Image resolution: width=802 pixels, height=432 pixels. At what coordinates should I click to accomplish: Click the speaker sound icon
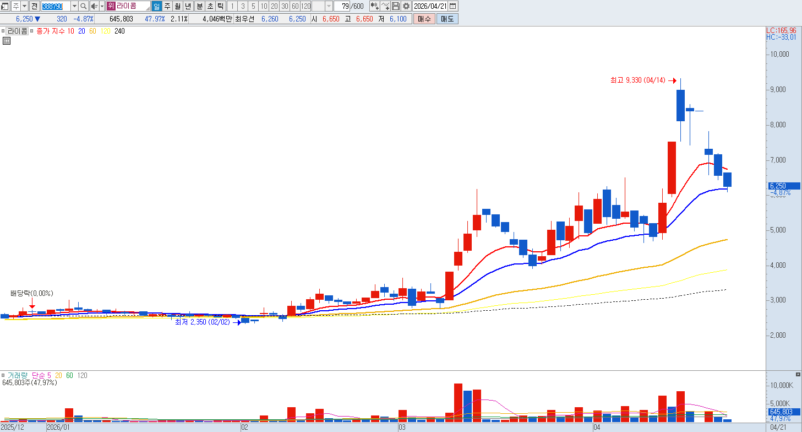tap(94, 6)
